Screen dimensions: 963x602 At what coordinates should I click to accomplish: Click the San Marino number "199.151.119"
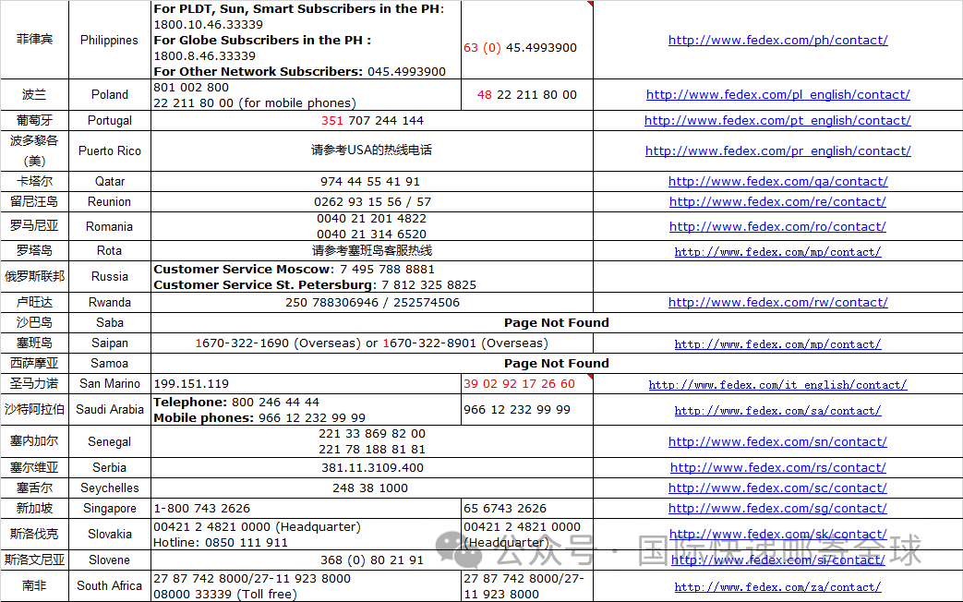tap(191, 383)
